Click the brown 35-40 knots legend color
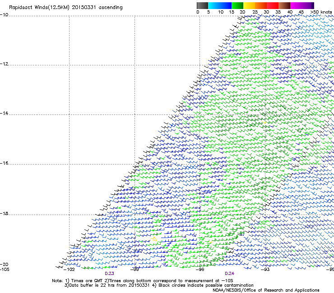Viewport: 334px width, 293px height. click(x=284, y=5)
